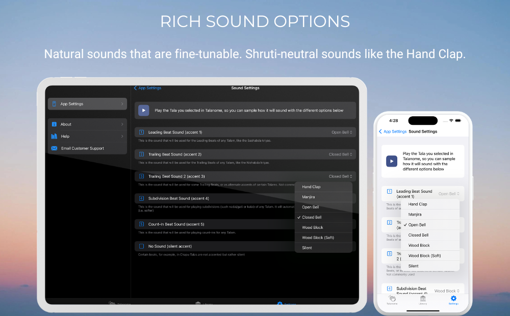Open Help in iPad sidebar
The width and height of the screenshot is (510, 316).
click(88, 136)
